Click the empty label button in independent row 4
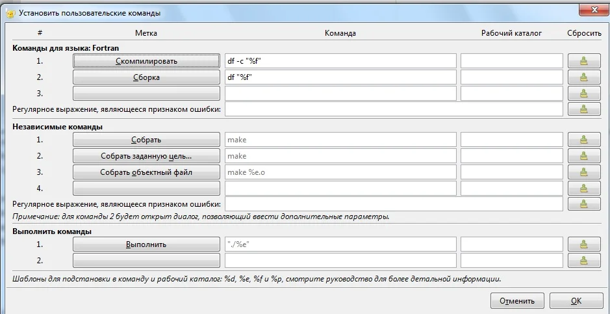The height and width of the screenshot is (314, 610). (x=146, y=189)
